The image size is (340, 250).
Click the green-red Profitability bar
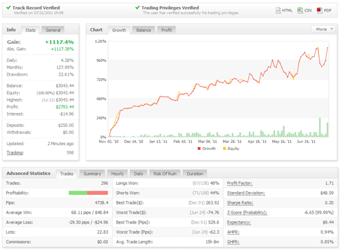point(88,193)
